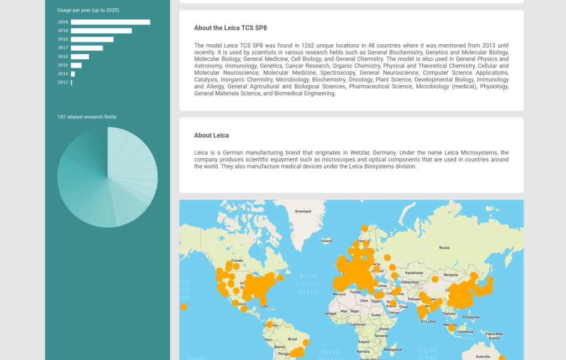This screenshot has width=566, height=360.
Task: Click the 2020 year label
Action: coord(63,22)
